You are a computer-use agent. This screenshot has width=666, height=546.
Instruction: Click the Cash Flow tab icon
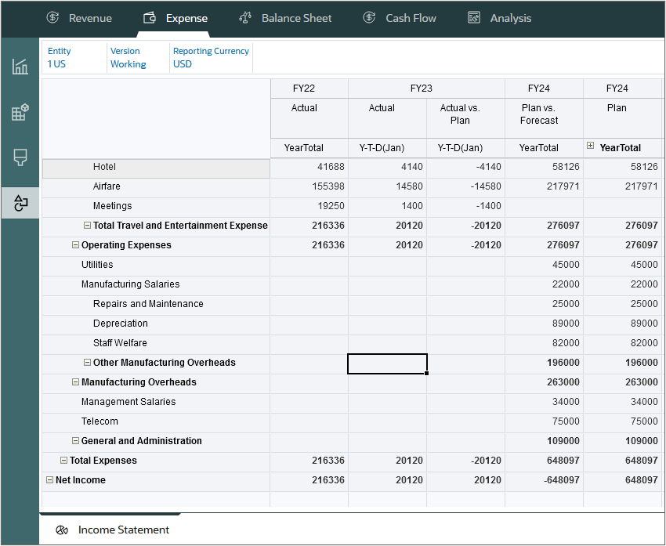coord(368,16)
